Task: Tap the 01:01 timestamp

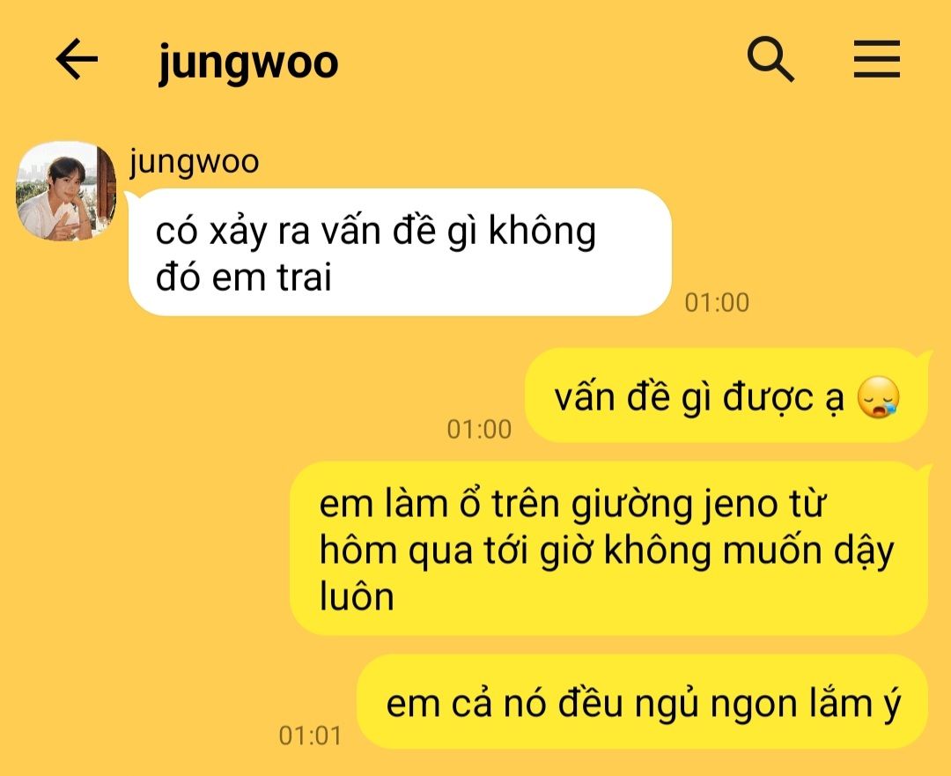Action: (x=310, y=736)
